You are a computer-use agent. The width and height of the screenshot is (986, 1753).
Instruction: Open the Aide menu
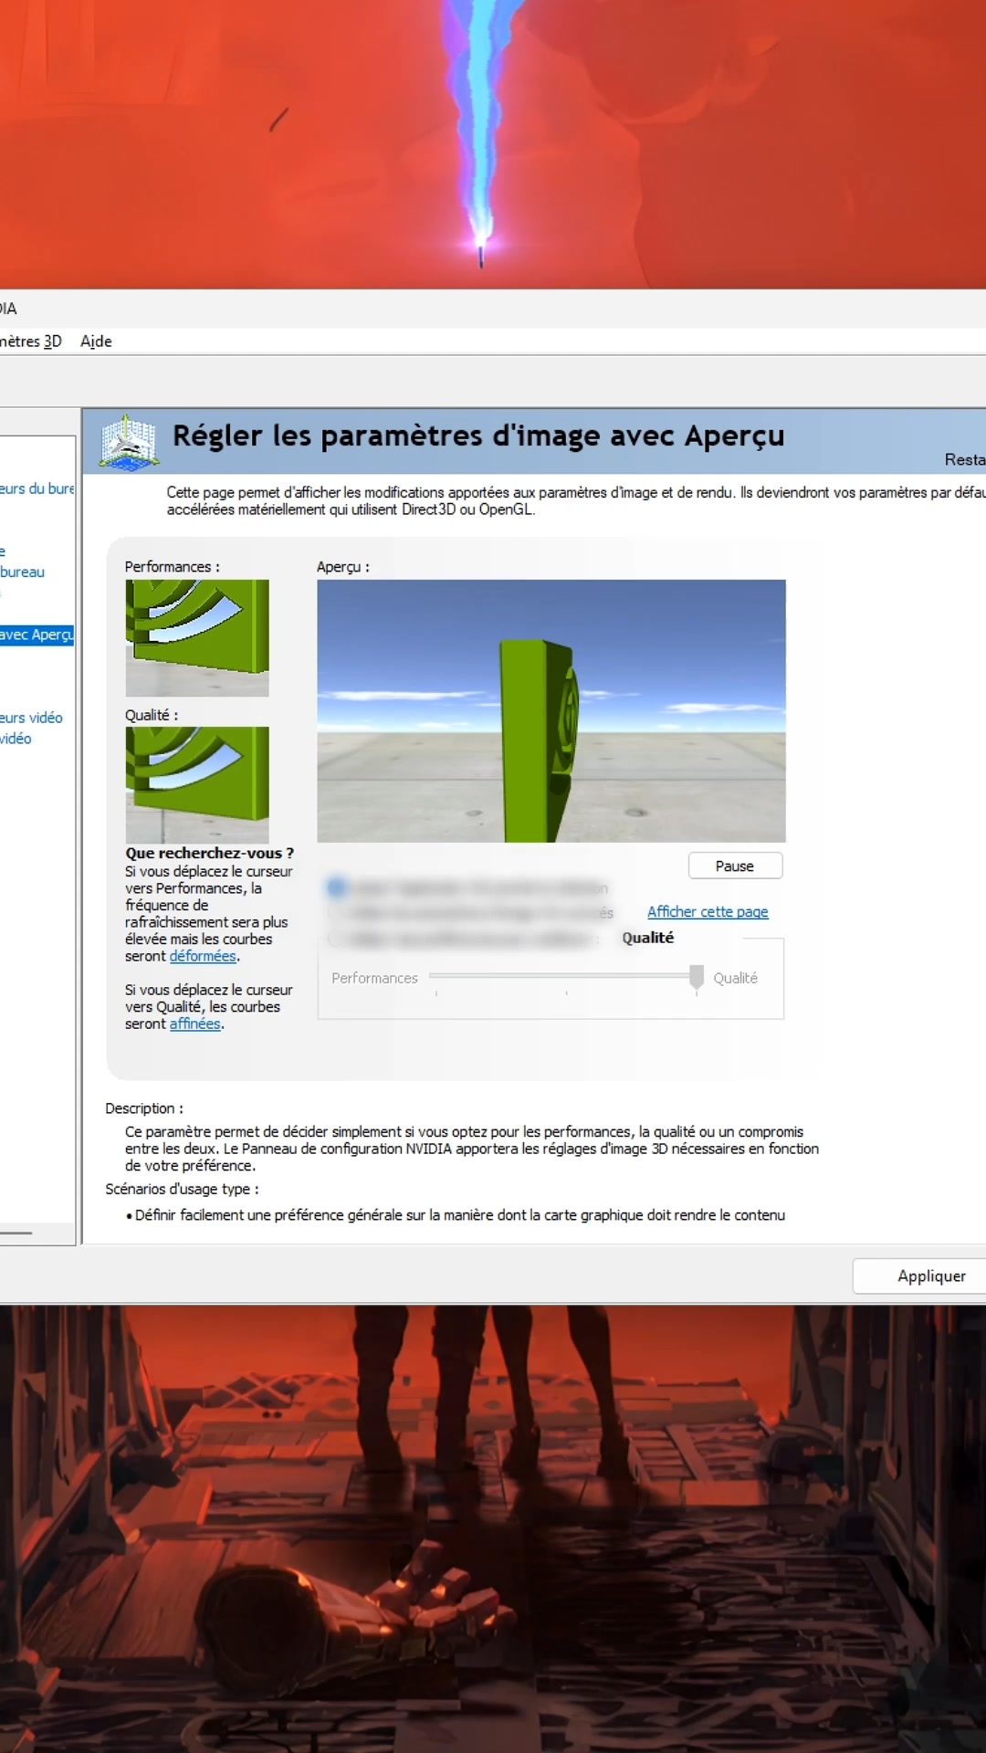pos(96,341)
